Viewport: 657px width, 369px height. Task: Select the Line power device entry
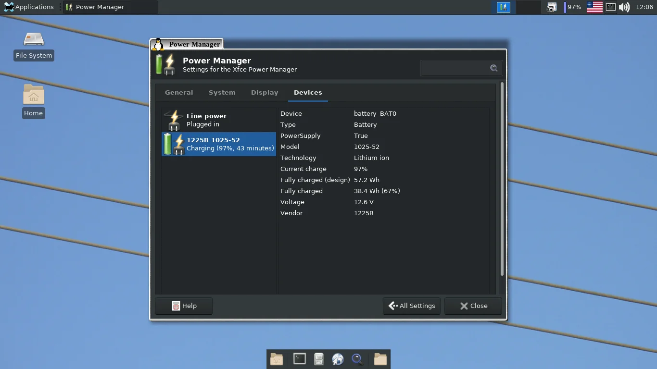219,120
